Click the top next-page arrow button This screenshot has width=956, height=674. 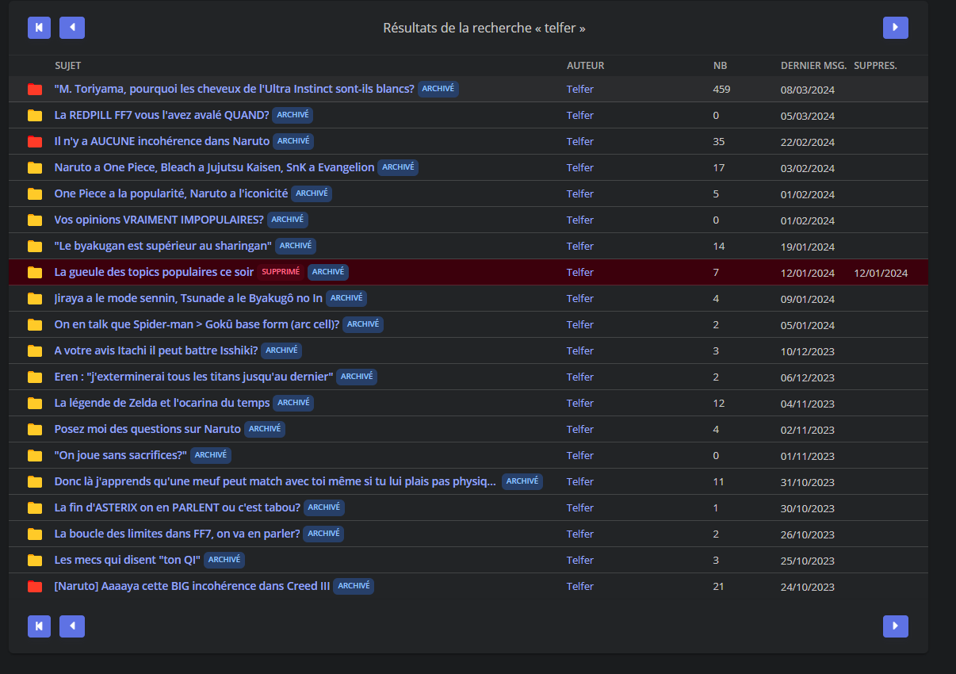pos(895,28)
